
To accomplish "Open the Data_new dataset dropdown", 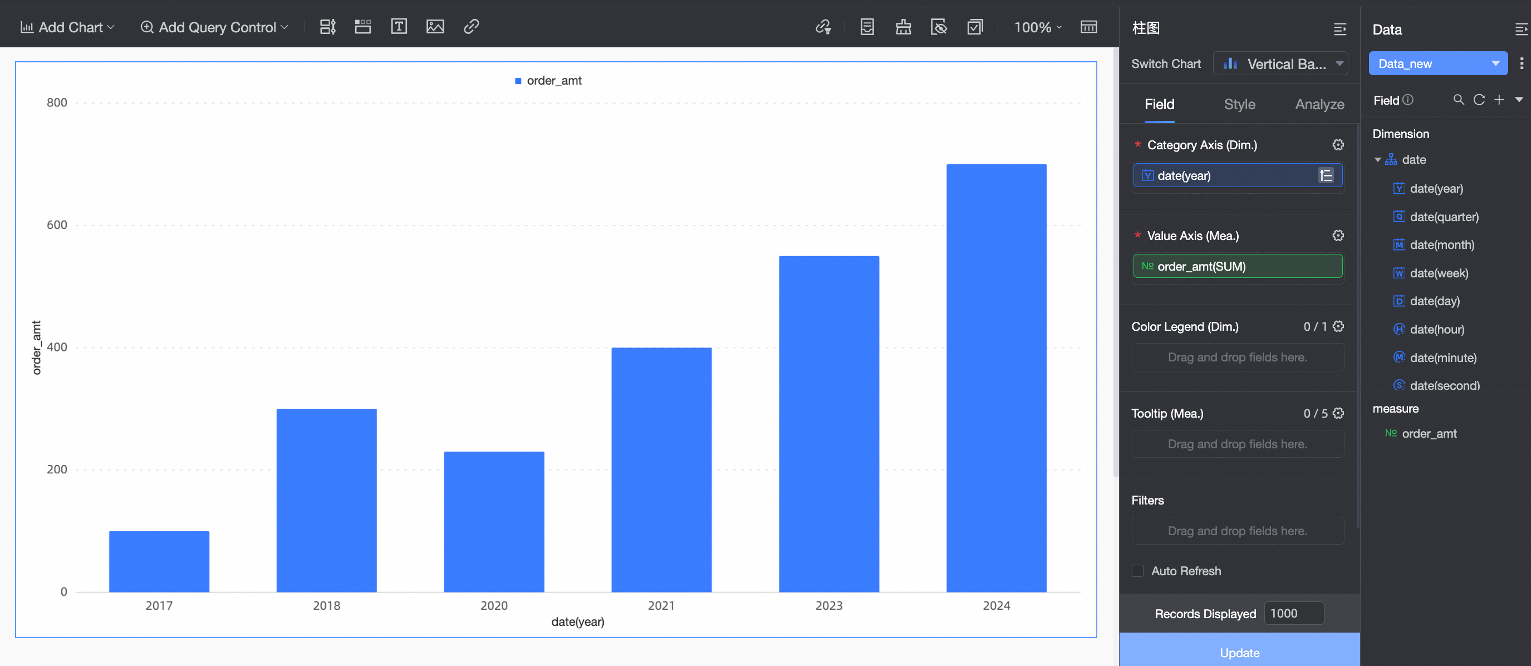I will tap(1437, 63).
